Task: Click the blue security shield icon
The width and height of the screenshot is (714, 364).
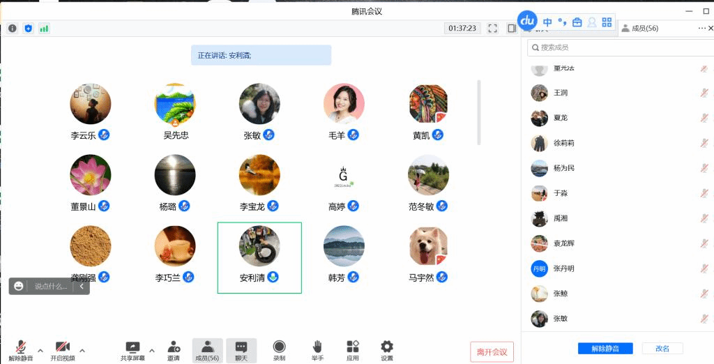Action: click(28, 29)
